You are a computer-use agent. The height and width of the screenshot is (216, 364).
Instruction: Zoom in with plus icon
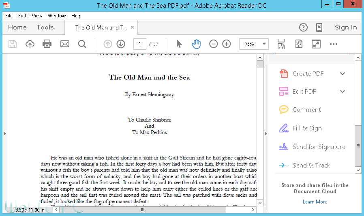(226, 44)
